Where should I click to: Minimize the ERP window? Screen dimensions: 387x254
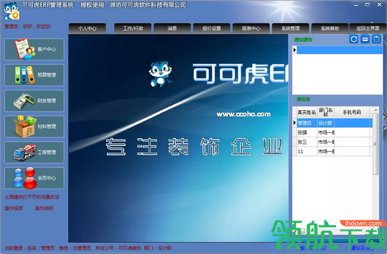(356, 5)
